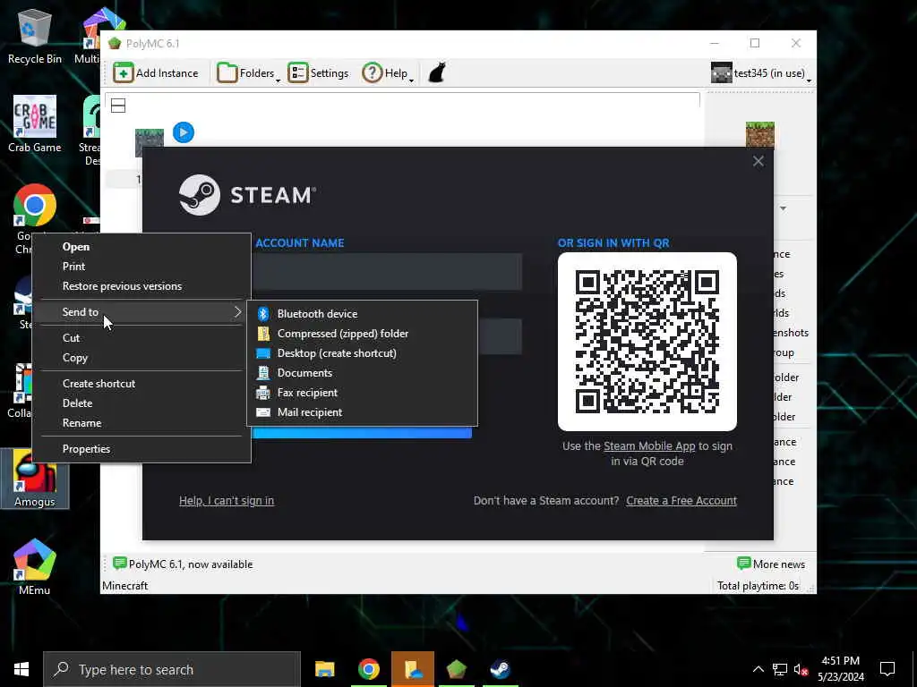Choose Cut in context menu
The width and height of the screenshot is (917, 687).
click(141, 337)
